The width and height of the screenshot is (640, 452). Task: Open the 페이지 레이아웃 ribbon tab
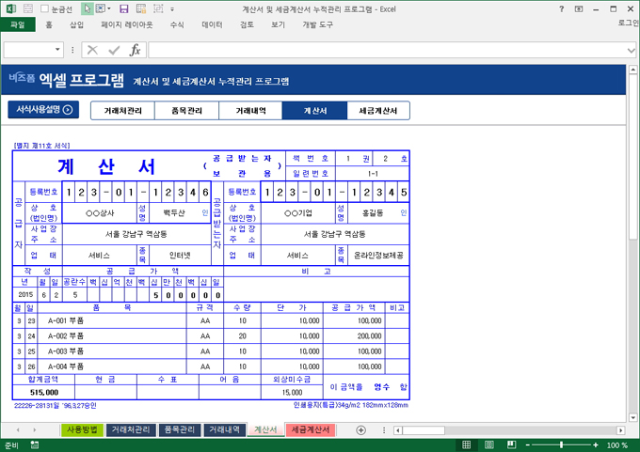pos(127,24)
